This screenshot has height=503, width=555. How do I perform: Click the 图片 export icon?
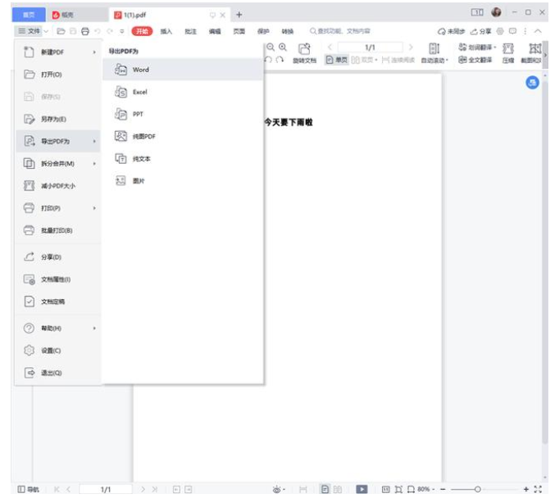(121, 181)
